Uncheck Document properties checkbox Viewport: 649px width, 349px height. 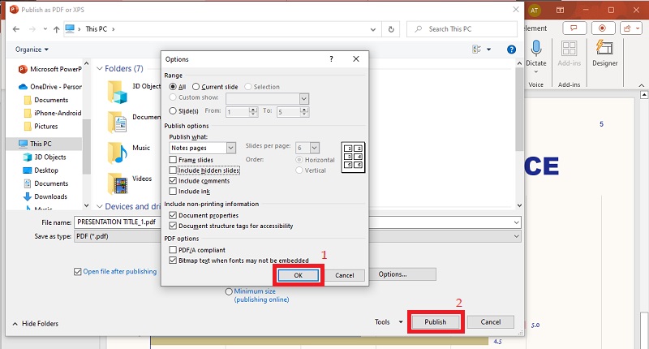[x=173, y=215]
